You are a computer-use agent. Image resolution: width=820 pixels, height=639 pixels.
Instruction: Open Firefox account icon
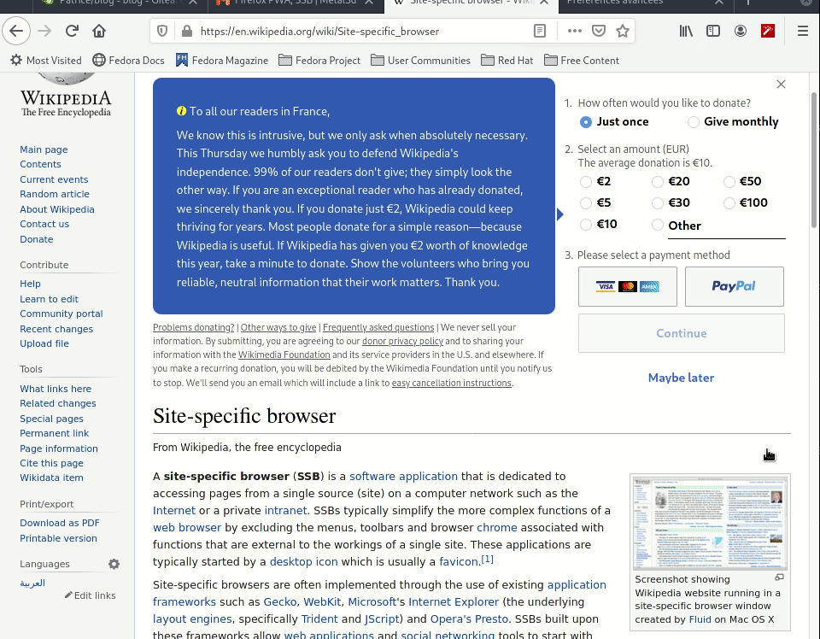click(741, 32)
